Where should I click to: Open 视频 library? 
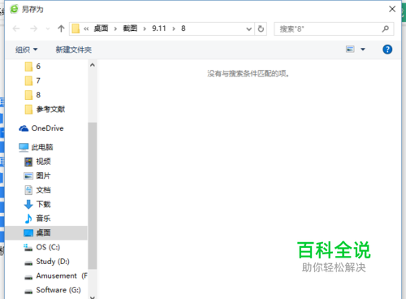pyautogui.click(x=43, y=162)
